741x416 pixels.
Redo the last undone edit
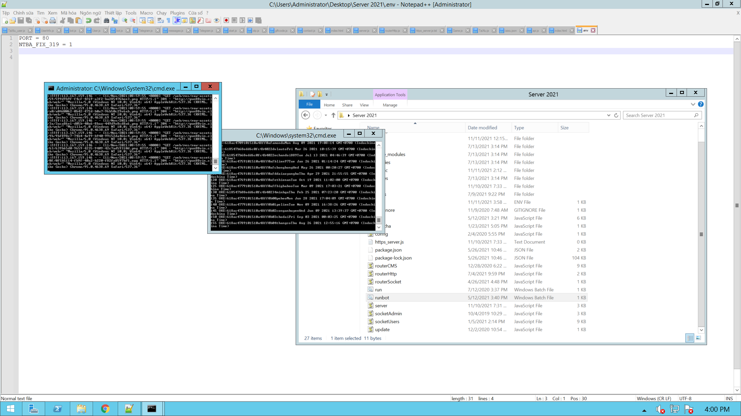[x=97, y=20]
